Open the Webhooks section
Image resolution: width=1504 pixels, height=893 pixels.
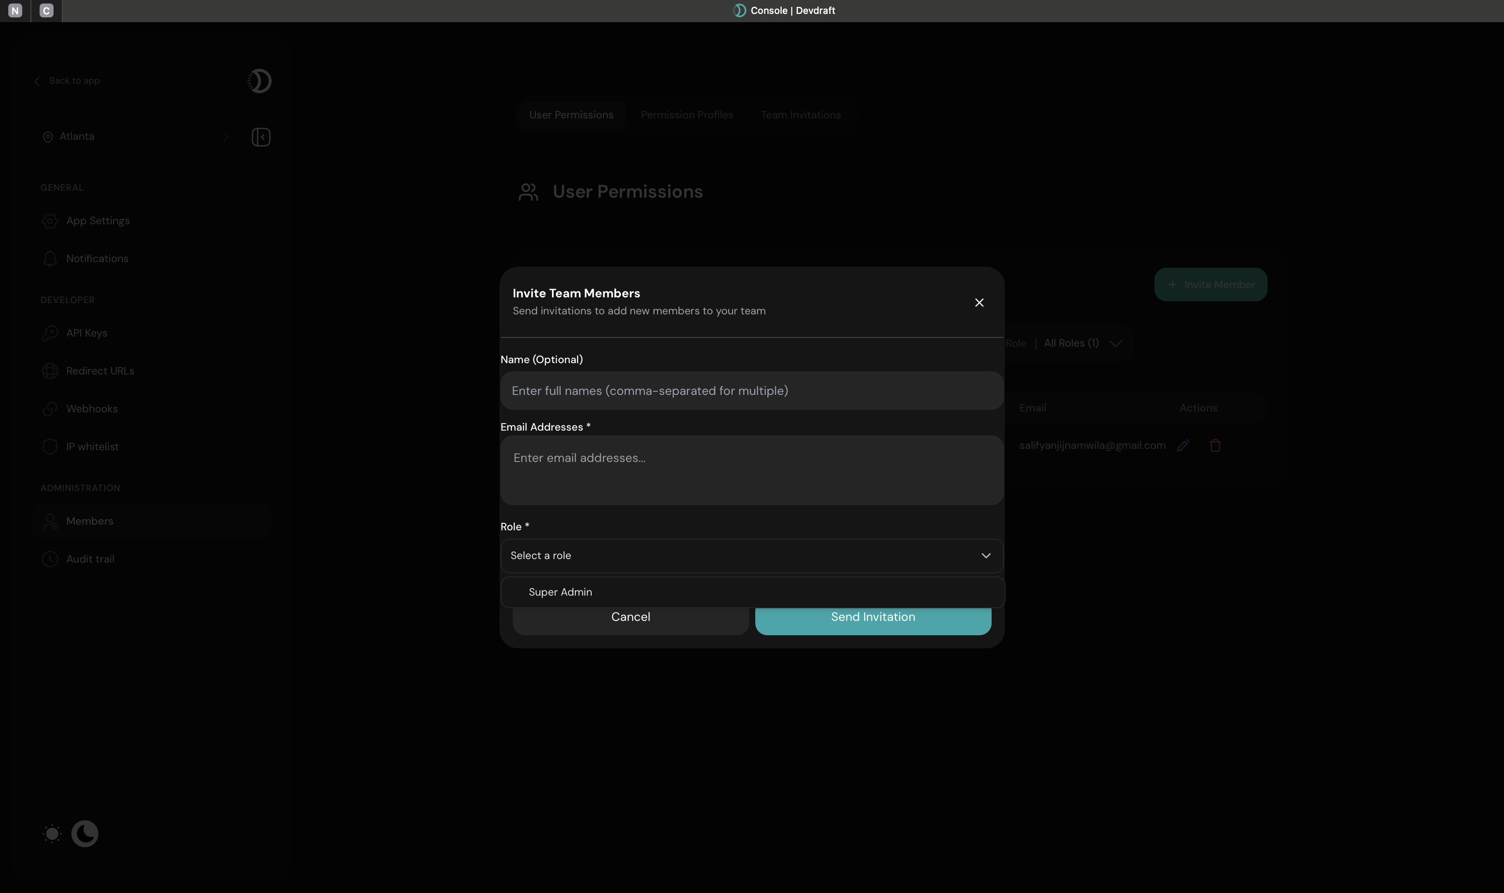pyautogui.click(x=92, y=408)
